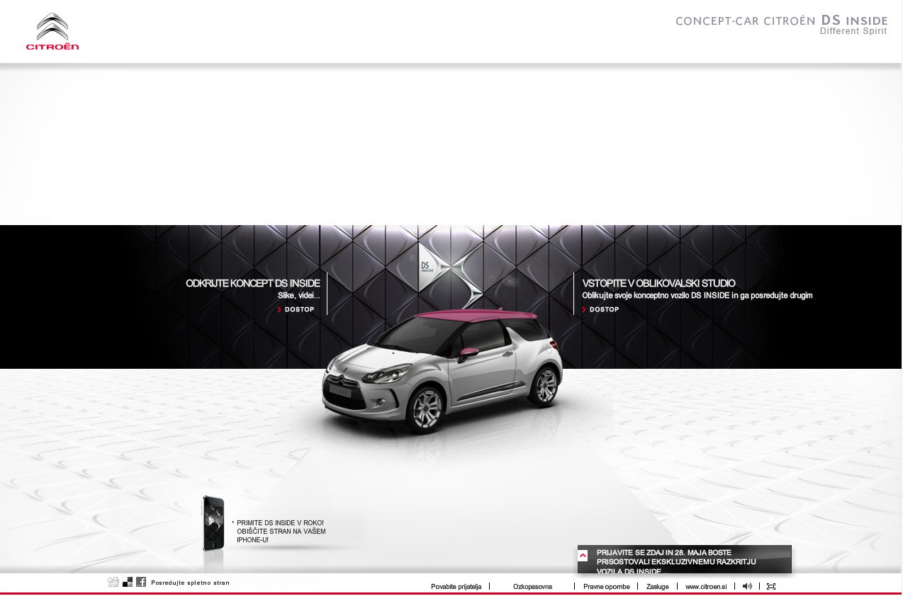The height and width of the screenshot is (596, 903).
Task: Open the Zasluge link
Action: (657, 587)
